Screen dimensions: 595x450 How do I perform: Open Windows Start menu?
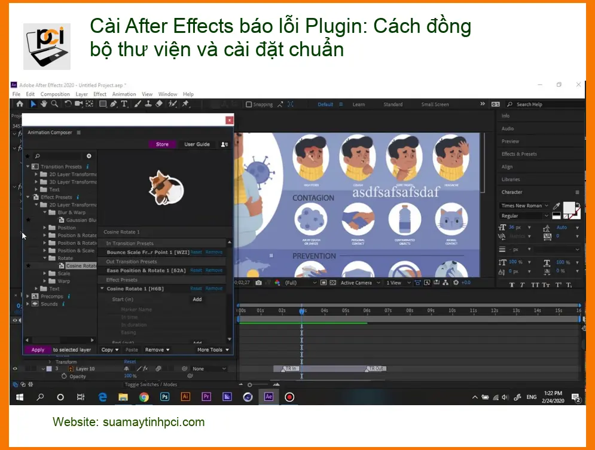point(19,397)
